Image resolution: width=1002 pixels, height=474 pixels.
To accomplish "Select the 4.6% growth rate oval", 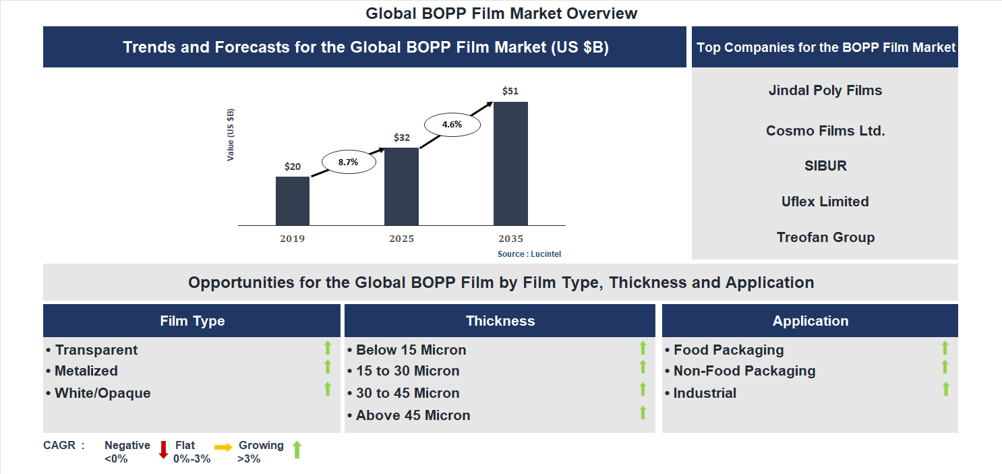I will [x=452, y=123].
